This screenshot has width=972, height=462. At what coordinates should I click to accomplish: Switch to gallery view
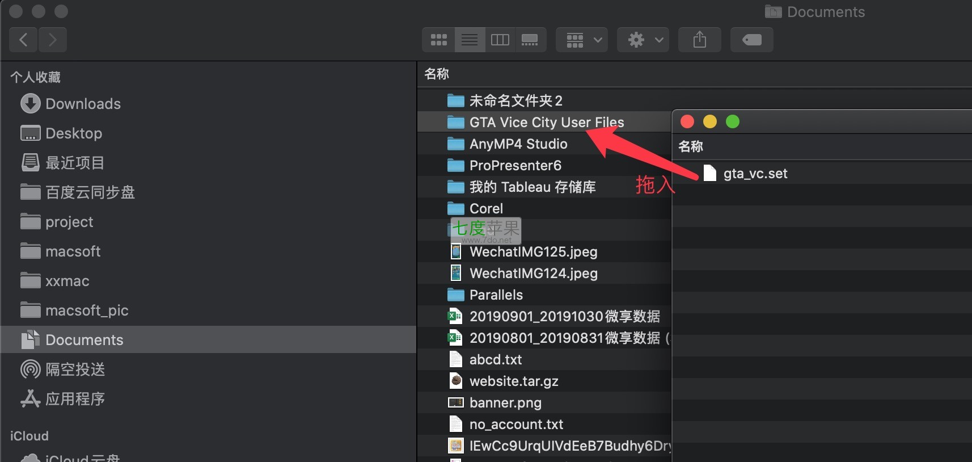(x=531, y=40)
